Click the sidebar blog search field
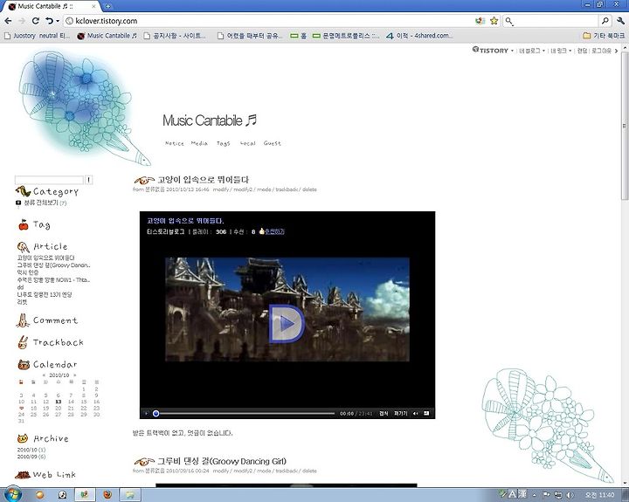The image size is (629, 502). [49, 180]
